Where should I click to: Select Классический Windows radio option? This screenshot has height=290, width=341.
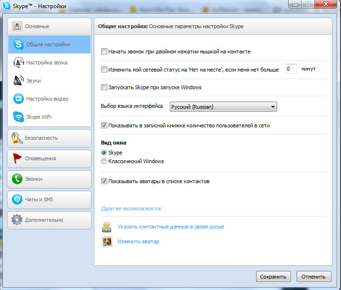(x=104, y=161)
